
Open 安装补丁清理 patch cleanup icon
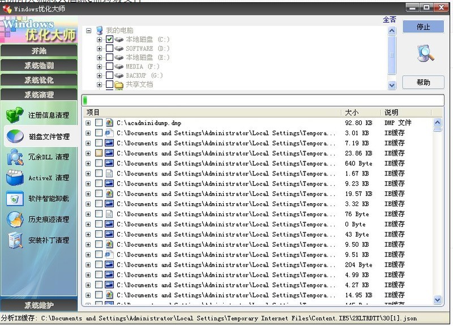(15, 240)
